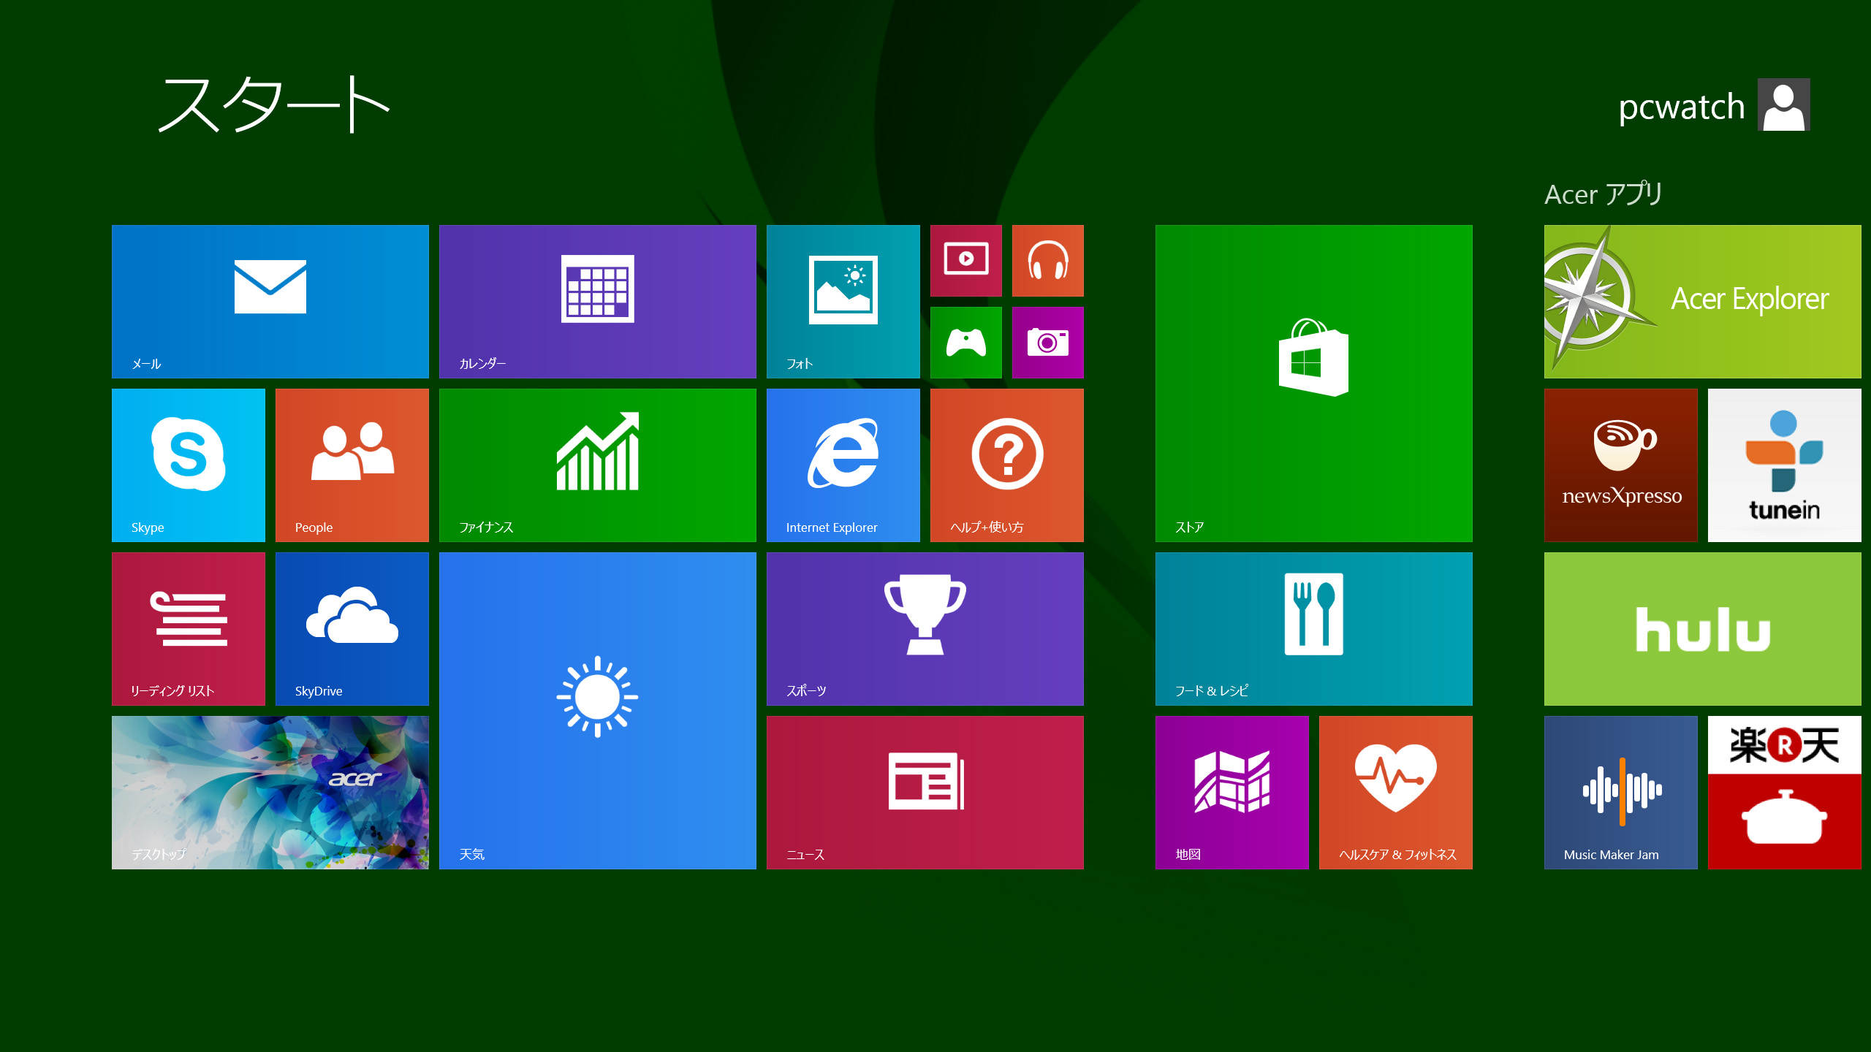Open the Desktop (デスクトップ) acer thumbnail tile
Screen dimensions: 1871x1052
[x=270, y=792]
